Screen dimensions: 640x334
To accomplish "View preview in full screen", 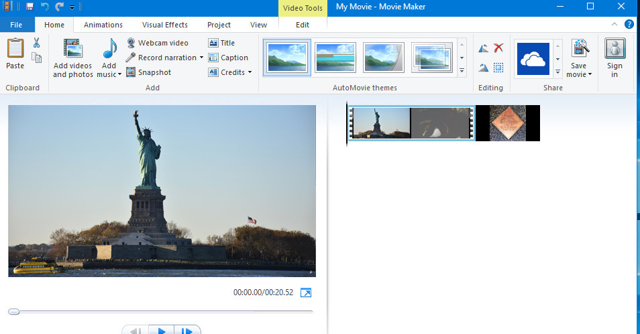I will point(306,293).
